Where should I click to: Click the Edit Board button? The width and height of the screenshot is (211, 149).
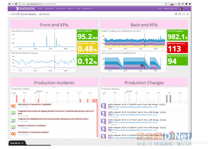44,14
